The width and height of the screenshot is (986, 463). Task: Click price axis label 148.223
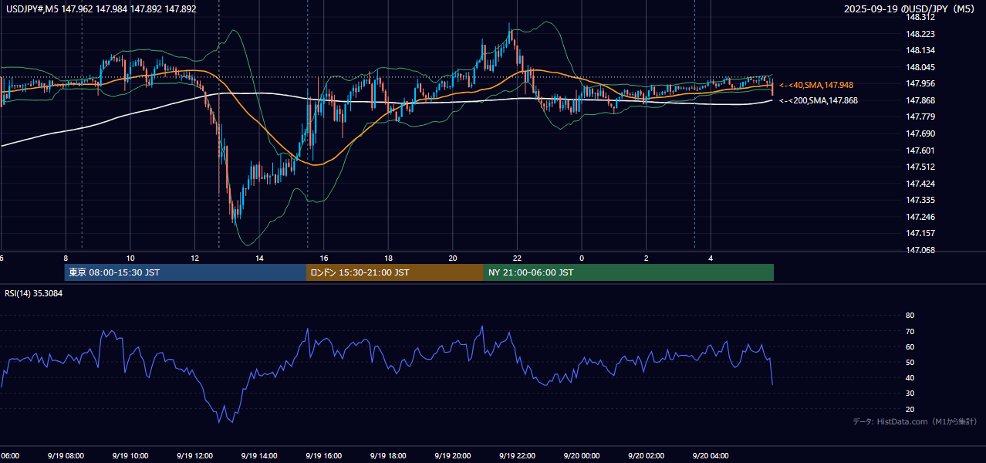coord(920,34)
